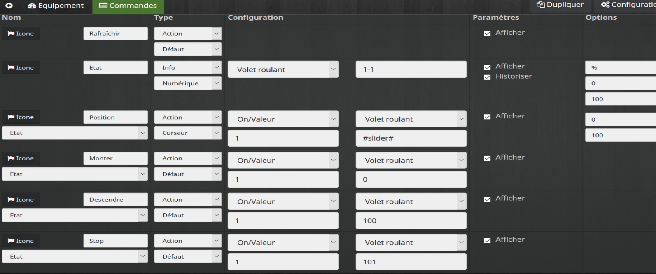The height and width of the screenshot is (274, 656).
Task: Choose icon for Descendre command
Action: (21, 199)
